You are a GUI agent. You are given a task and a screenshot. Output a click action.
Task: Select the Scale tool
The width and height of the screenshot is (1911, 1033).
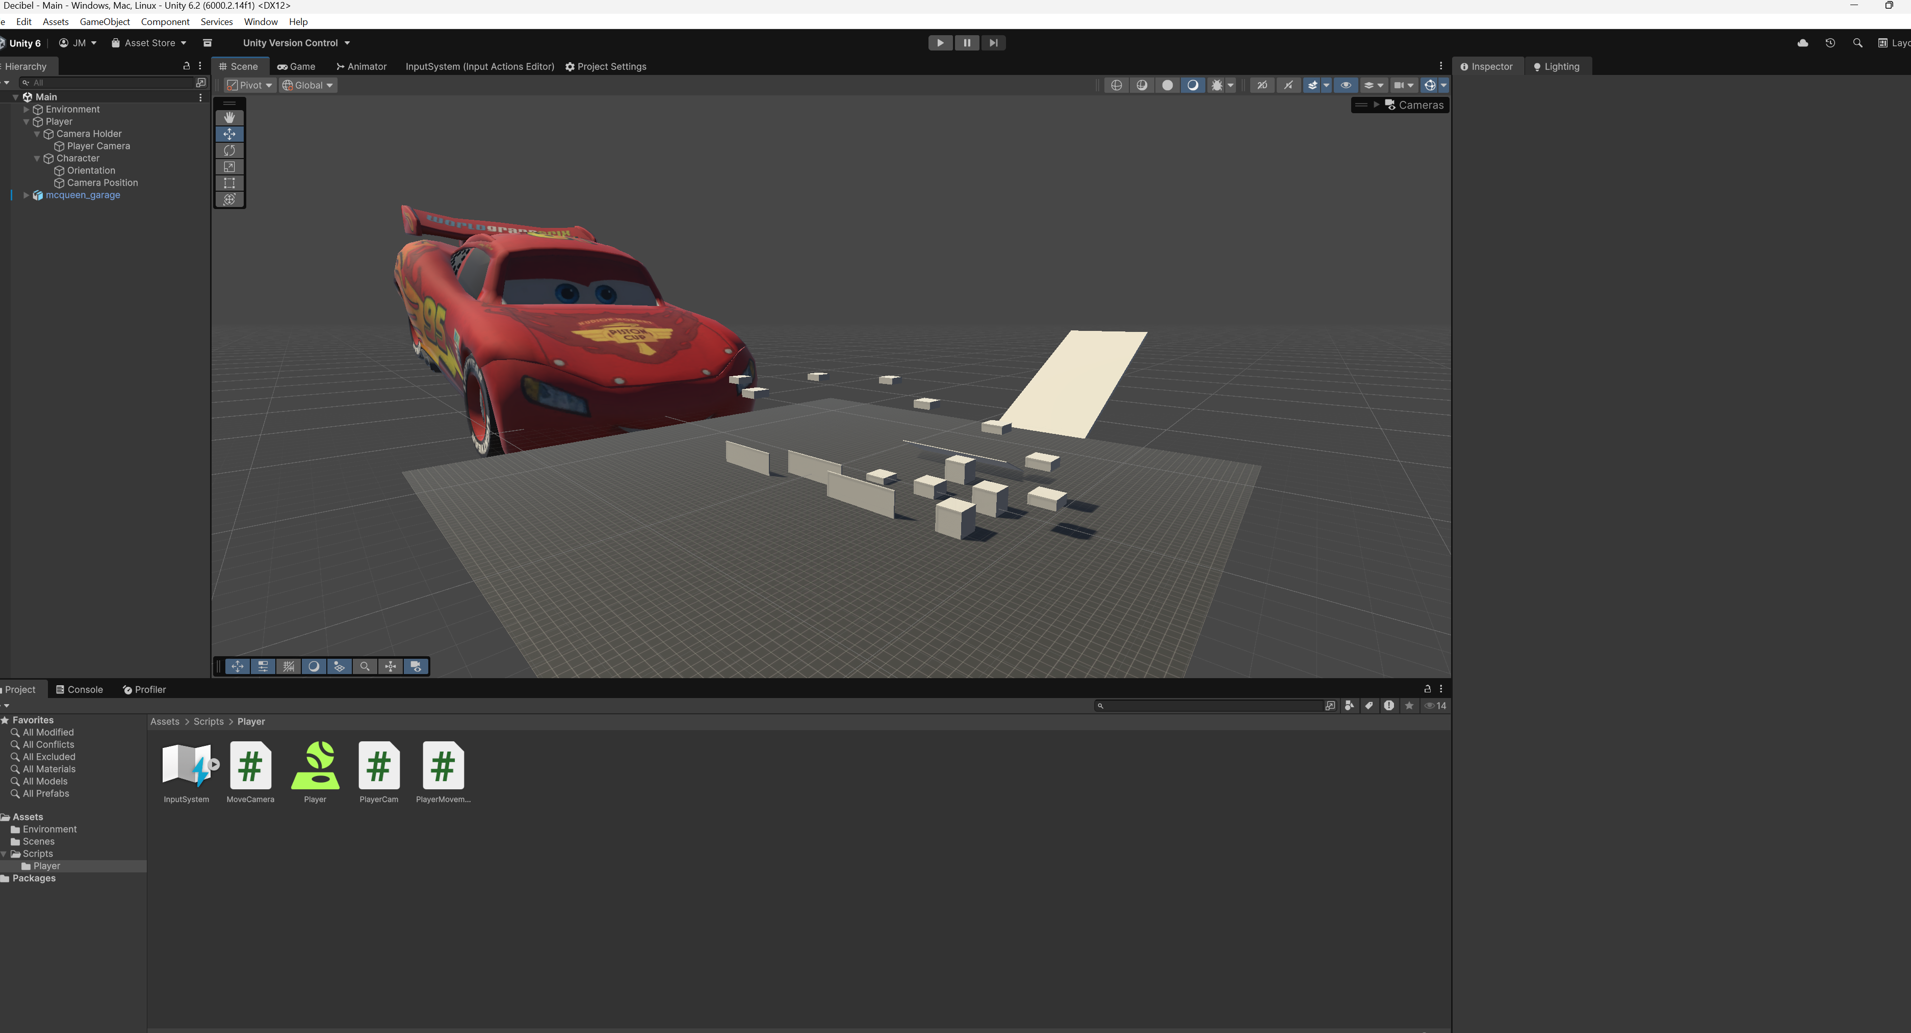pyautogui.click(x=229, y=167)
